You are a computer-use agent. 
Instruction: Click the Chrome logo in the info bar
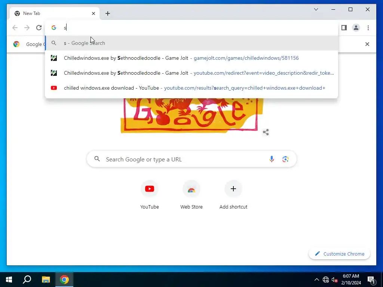(x=16, y=44)
